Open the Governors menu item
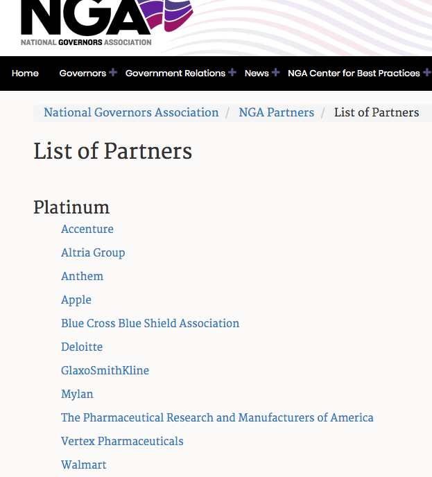Image resolution: width=432 pixels, height=477 pixels. pos(83,73)
